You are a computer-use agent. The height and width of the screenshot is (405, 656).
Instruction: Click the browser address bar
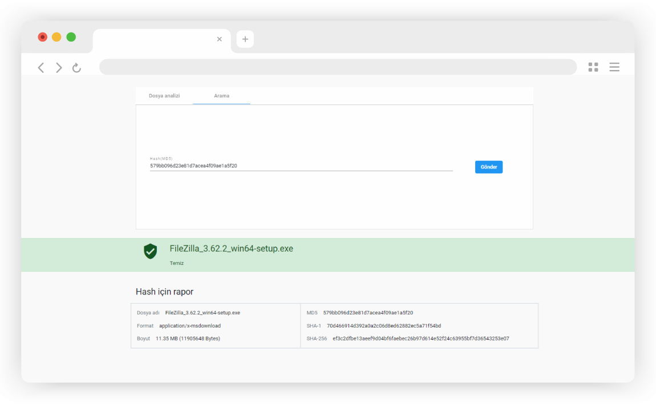click(338, 67)
